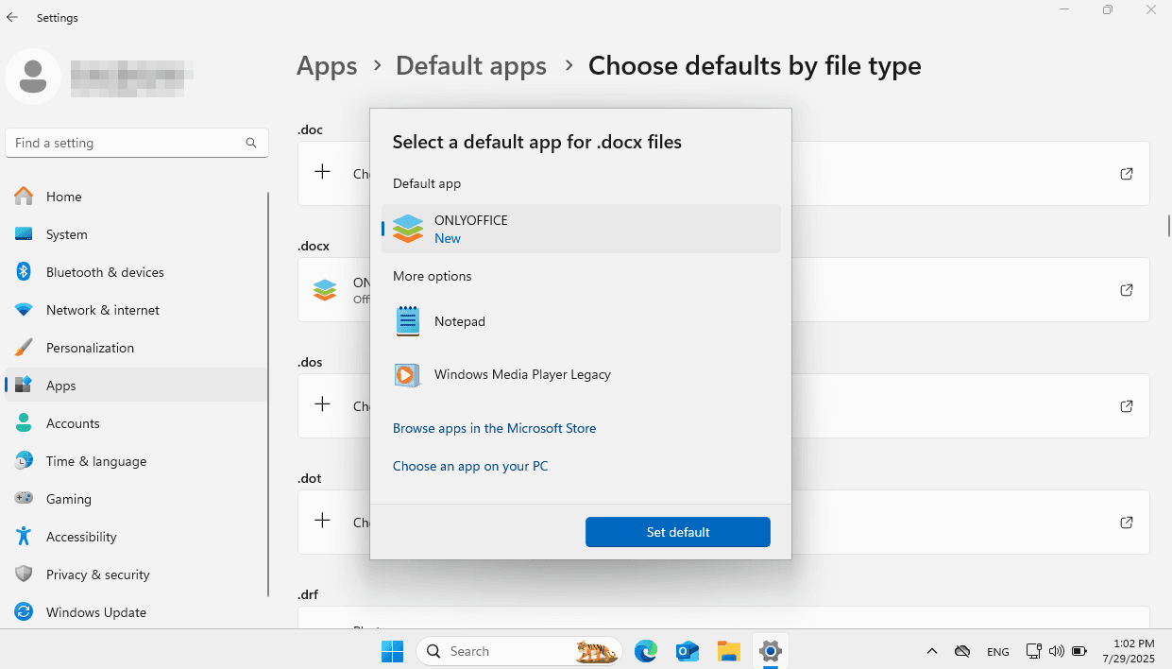Click the Set default button

pos(678,532)
